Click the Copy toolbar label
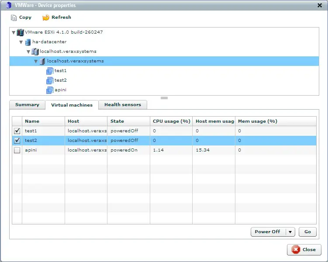This screenshot has width=328, height=262. [x=25, y=17]
